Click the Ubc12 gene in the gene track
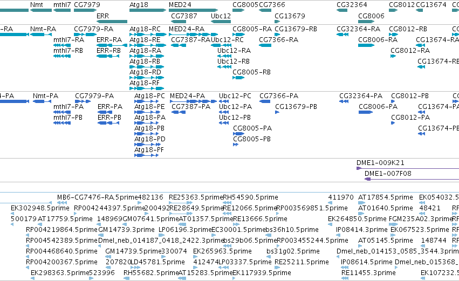 point(221,22)
